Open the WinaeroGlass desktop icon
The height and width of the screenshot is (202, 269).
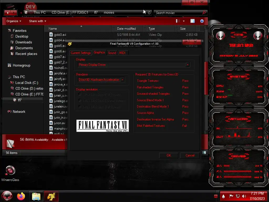(10, 173)
